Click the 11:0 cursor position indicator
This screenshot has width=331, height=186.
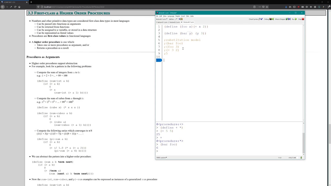click(x=280, y=158)
